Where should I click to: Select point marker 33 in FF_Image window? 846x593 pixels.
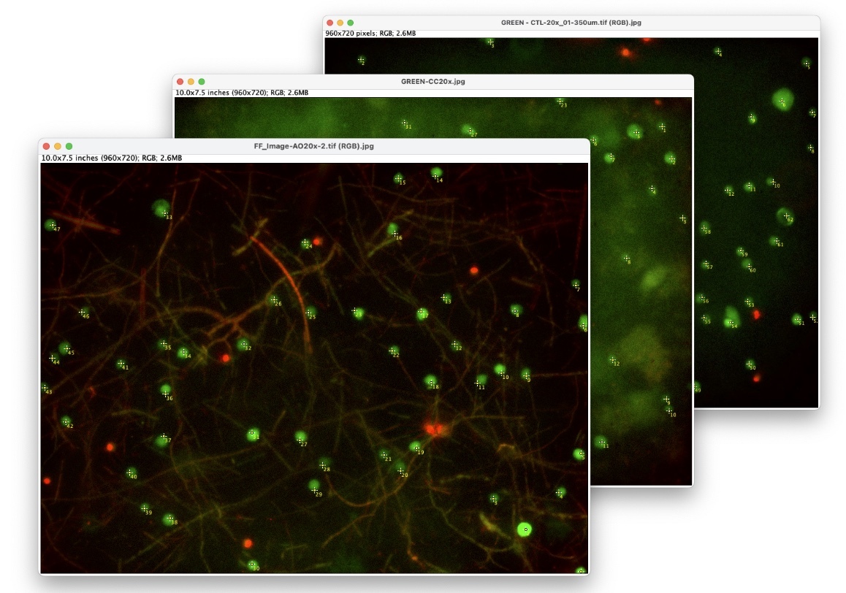(x=164, y=214)
